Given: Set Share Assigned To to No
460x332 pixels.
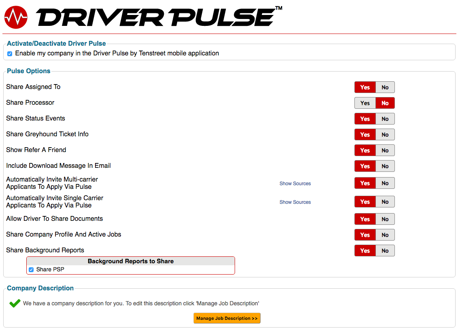Looking at the screenshot, I should coord(385,87).
